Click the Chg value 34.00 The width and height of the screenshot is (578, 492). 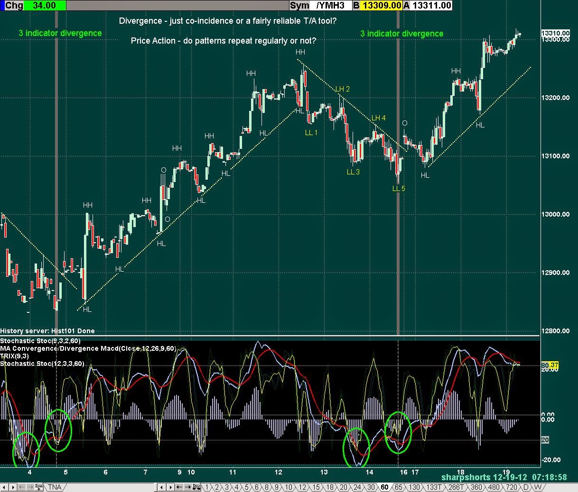[45, 5]
